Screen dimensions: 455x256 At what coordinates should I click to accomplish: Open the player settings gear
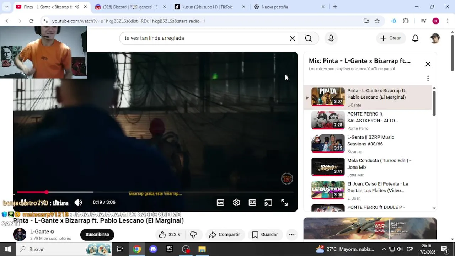point(236,202)
